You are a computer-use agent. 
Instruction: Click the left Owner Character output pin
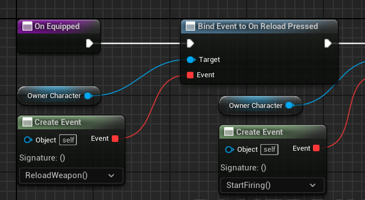tap(88, 96)
